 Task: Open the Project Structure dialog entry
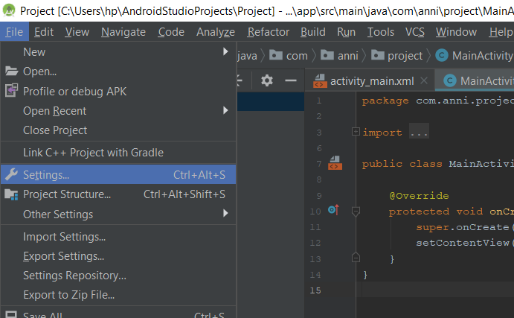pyautogui.click(x=67, y=194)
